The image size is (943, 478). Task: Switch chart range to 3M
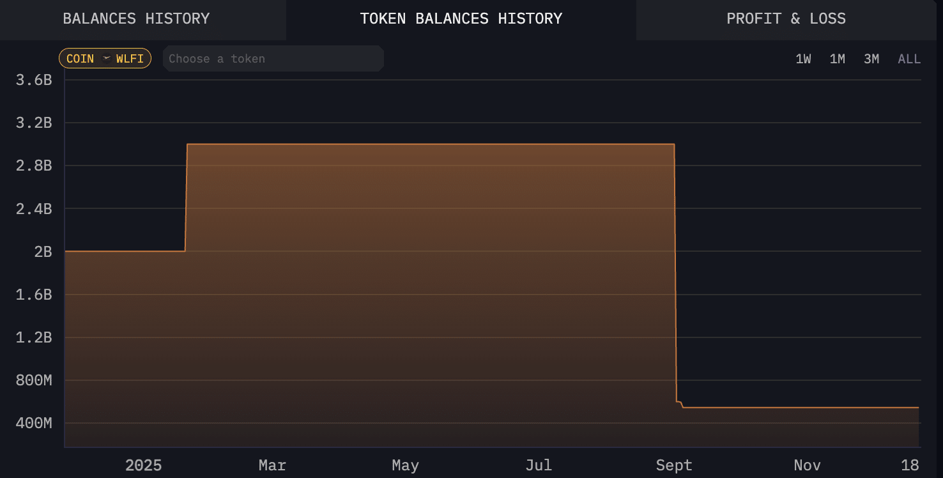[871, 59]
